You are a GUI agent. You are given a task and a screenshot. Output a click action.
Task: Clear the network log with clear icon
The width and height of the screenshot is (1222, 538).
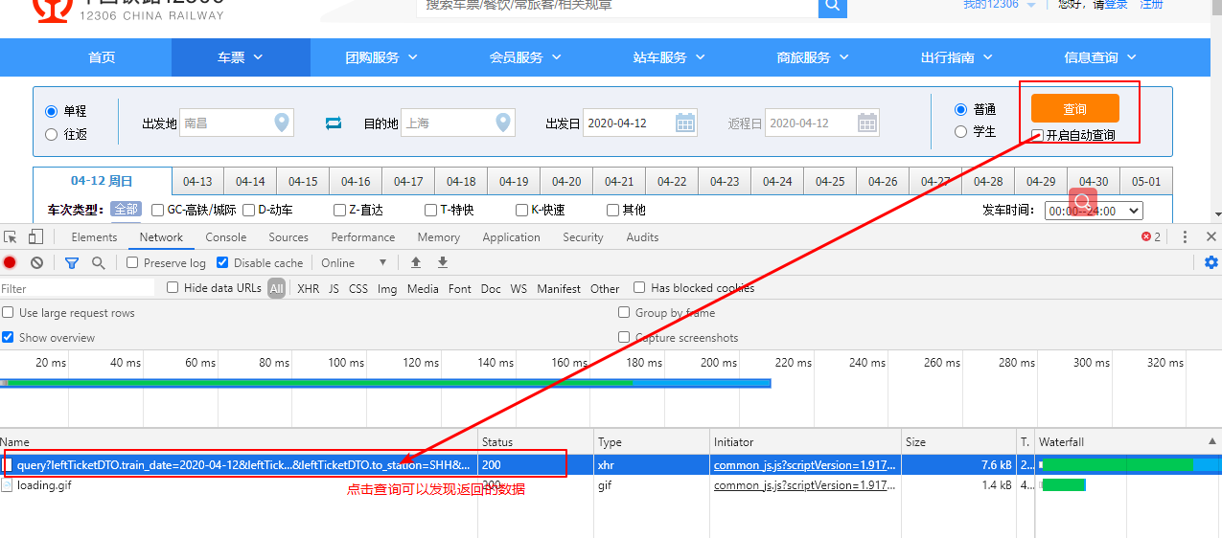tap(36, 262)
